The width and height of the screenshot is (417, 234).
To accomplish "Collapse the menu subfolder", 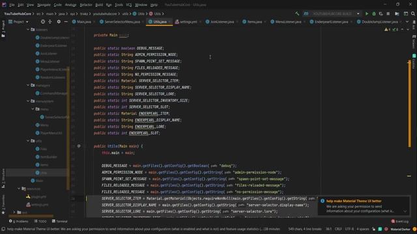I will coord(33,109).
